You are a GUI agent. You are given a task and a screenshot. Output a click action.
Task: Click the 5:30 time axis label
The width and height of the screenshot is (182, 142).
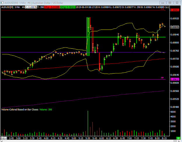88,138
